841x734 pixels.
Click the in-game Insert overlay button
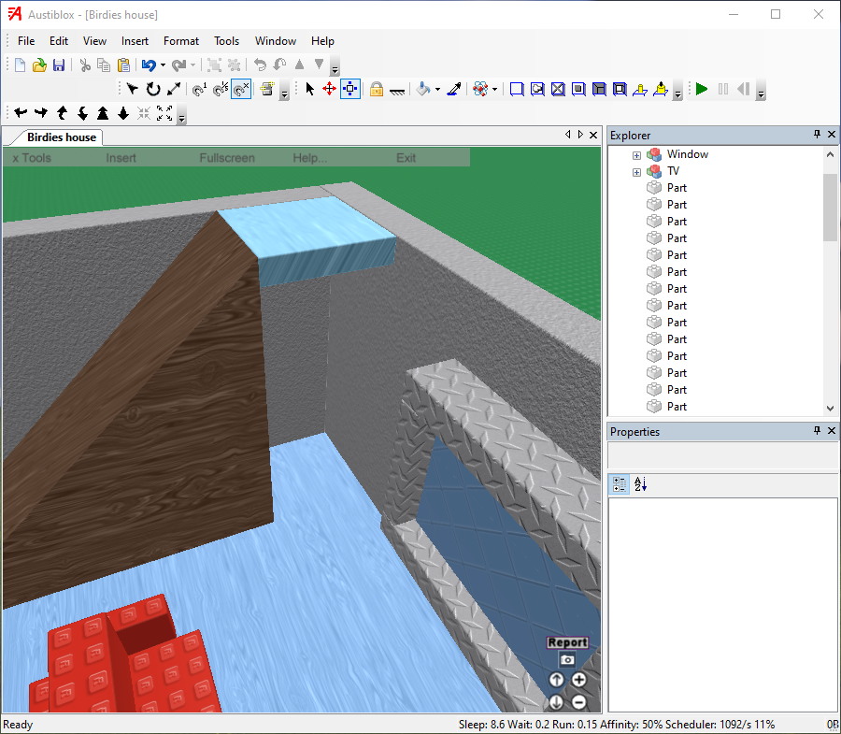[x=121, y=158]
